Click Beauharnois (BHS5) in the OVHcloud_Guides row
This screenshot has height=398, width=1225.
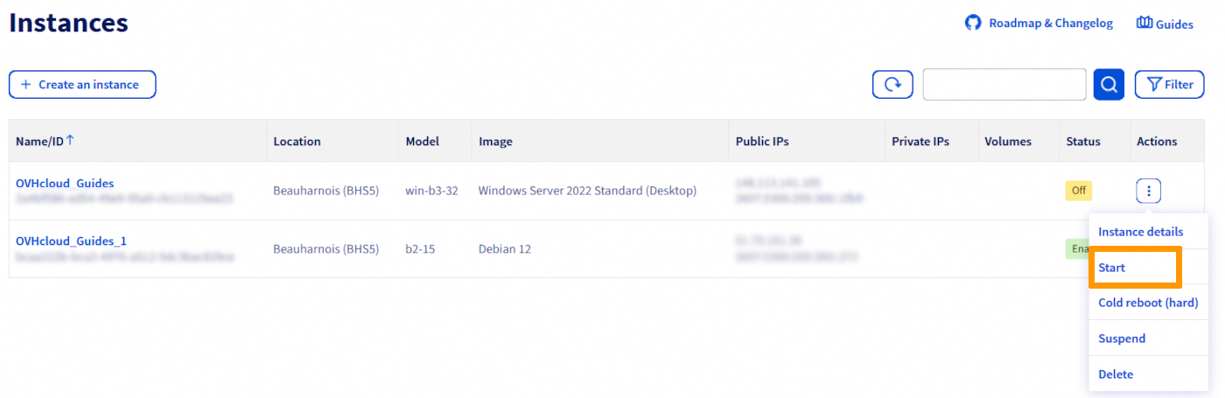click(x=325, y=191)
